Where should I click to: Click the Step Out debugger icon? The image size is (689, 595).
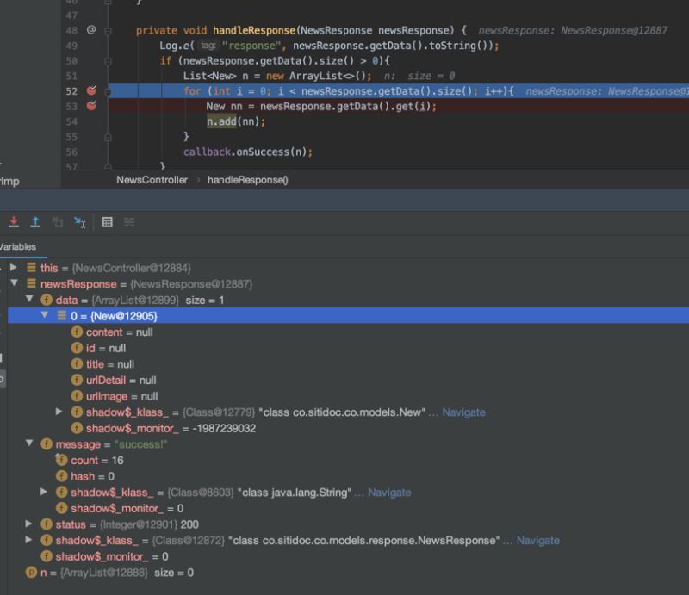[x=36, y=222]
